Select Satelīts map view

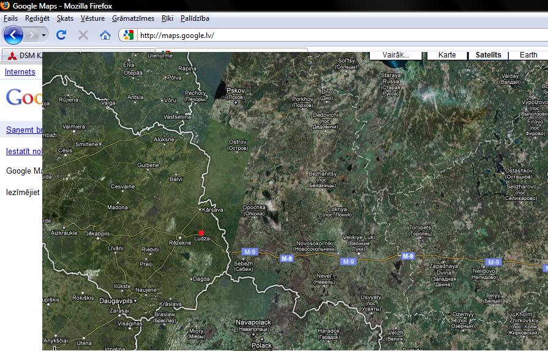[488, 55]
